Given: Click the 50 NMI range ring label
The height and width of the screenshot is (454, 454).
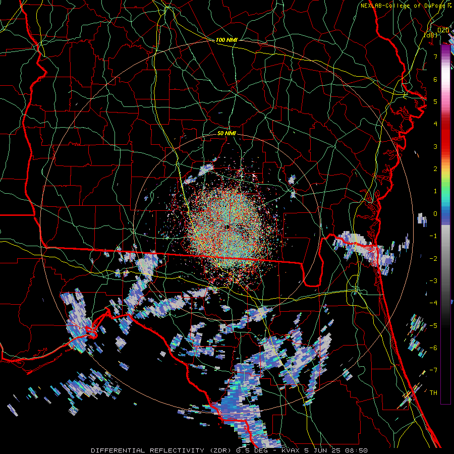Looking at the screenshot, I should coord(226,133).
